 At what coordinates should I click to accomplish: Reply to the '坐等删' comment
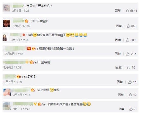click(118, 67)
